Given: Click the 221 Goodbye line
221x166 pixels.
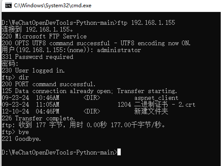Looking at the screenshot, I should coord(21,139).
